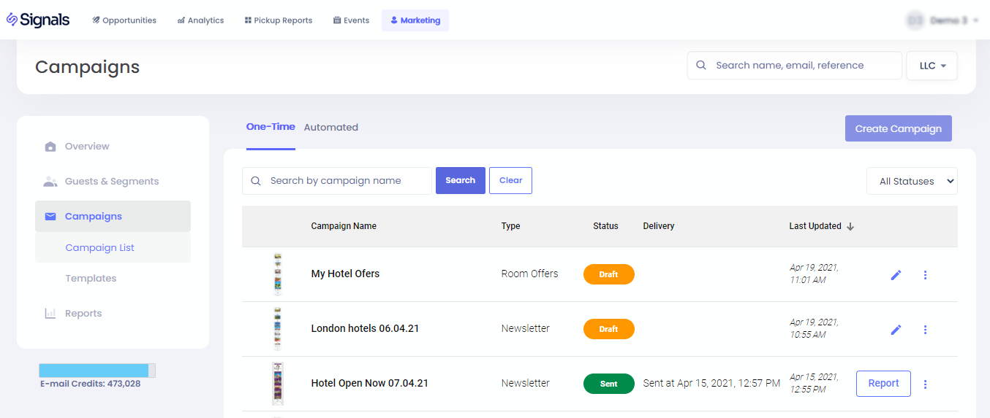Open the LLC dropdown

(x=931, y=66)
